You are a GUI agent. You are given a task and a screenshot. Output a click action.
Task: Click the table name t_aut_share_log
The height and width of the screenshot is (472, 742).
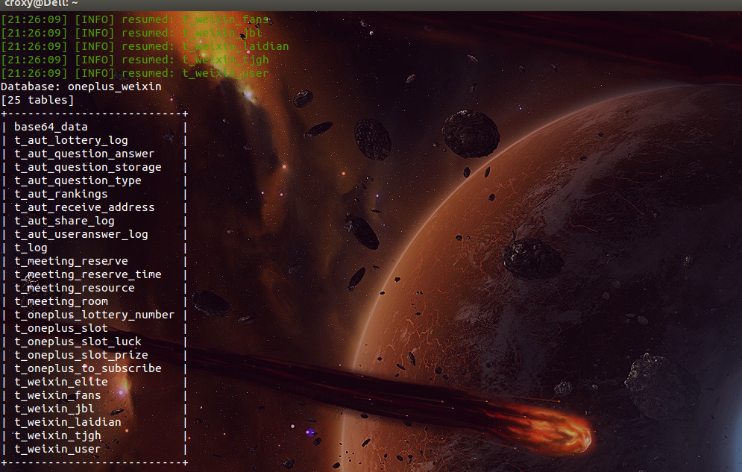[64, 221]
